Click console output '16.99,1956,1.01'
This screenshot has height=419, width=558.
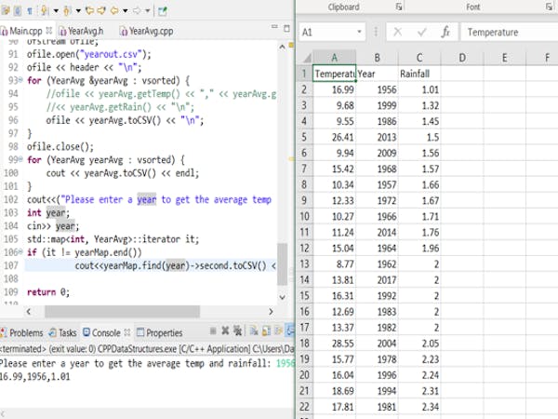click(x=35, y=377)
